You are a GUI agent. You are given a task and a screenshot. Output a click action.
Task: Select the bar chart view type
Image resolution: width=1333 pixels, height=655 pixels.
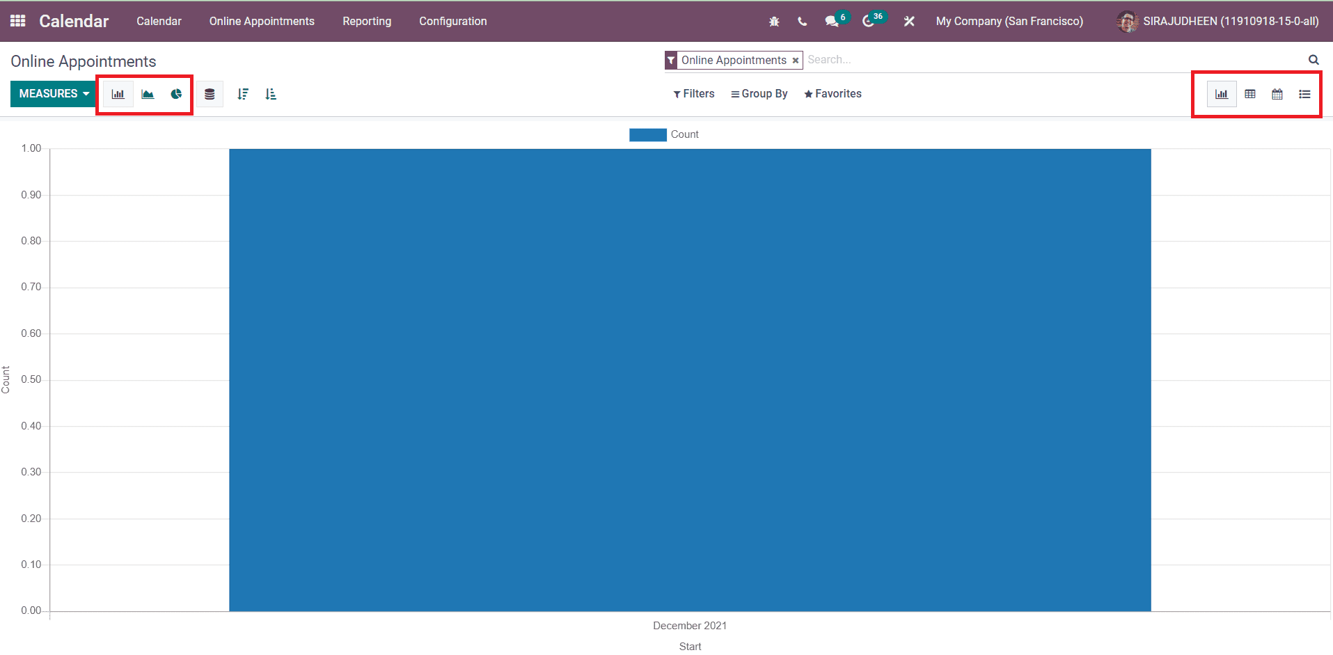pyautogui.click(x=118, y=93)
